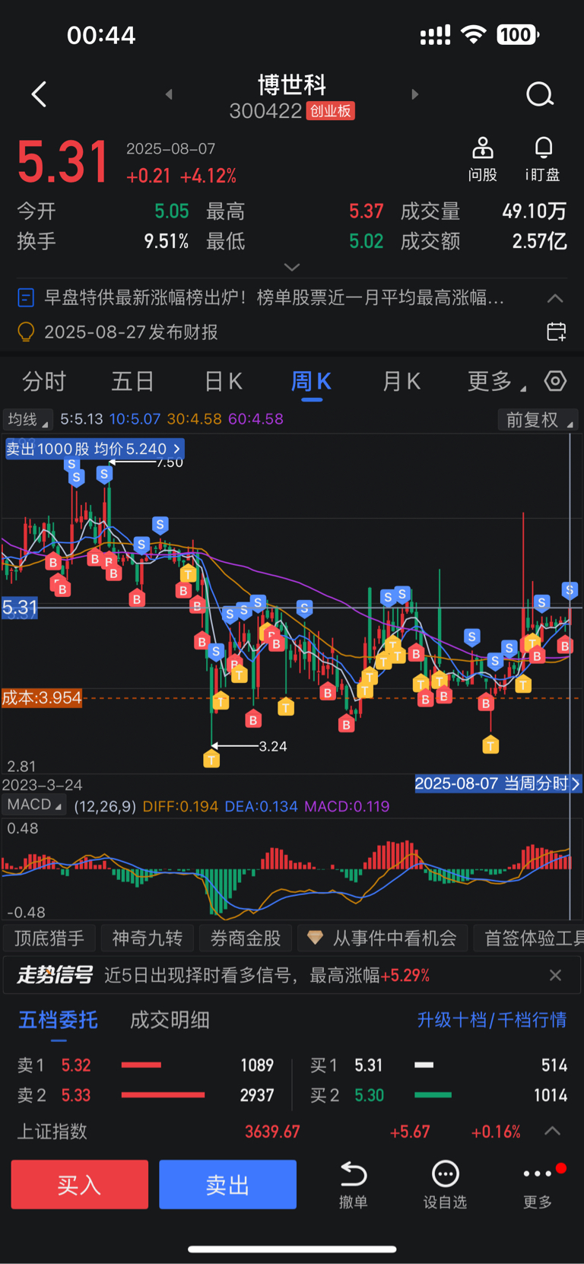Open 卖出1000股 均价5.240 details
Viewport: 584px width, 1264px height.
point(94,449)
